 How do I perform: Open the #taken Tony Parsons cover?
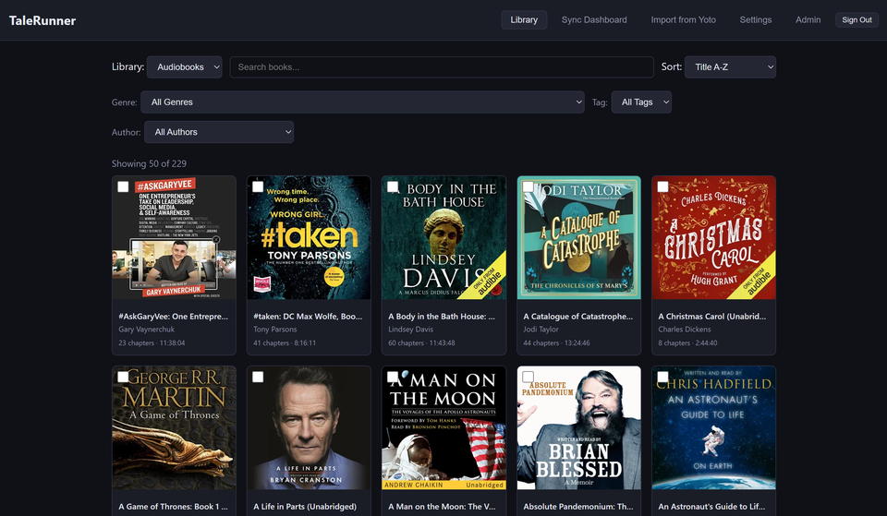coord(309,237)
